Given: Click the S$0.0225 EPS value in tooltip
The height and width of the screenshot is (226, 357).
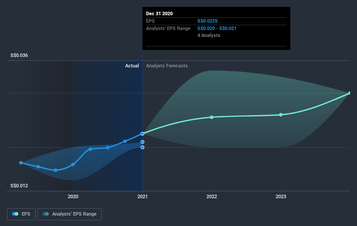Looking at the screenshot, I should pos(207,21).
